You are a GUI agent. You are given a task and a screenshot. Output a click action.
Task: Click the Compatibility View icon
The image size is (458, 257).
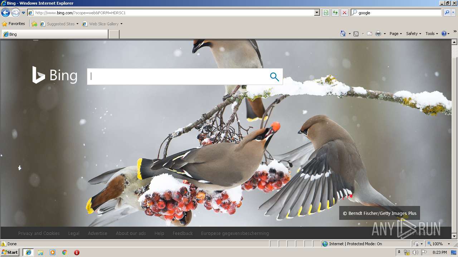[326, 12]
